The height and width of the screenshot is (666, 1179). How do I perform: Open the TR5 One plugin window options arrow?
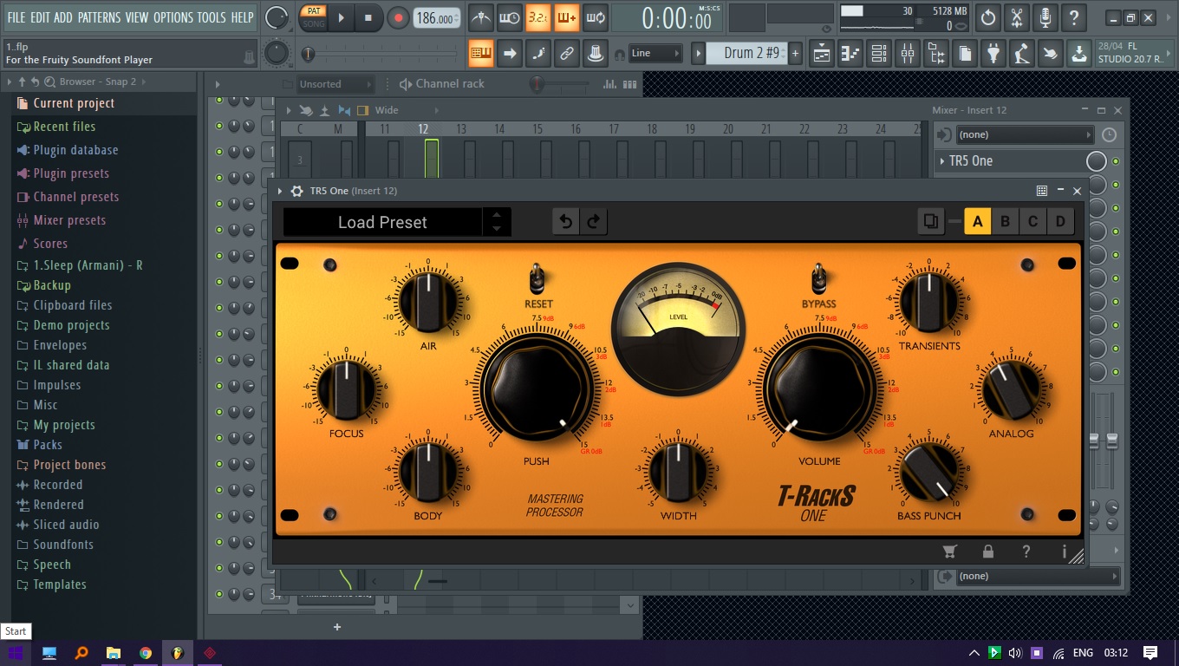pos(280,191)
